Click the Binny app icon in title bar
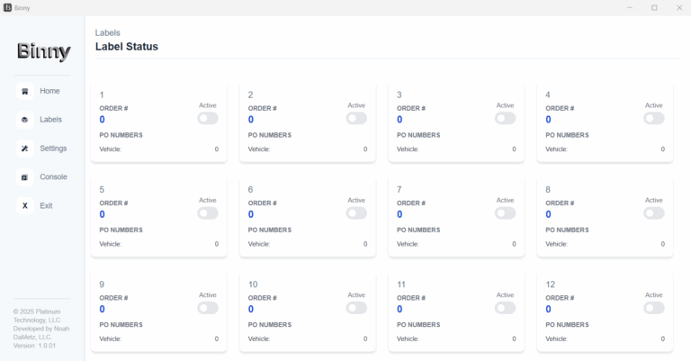This screenshot has height=361, width=691. tap(7, 7)
